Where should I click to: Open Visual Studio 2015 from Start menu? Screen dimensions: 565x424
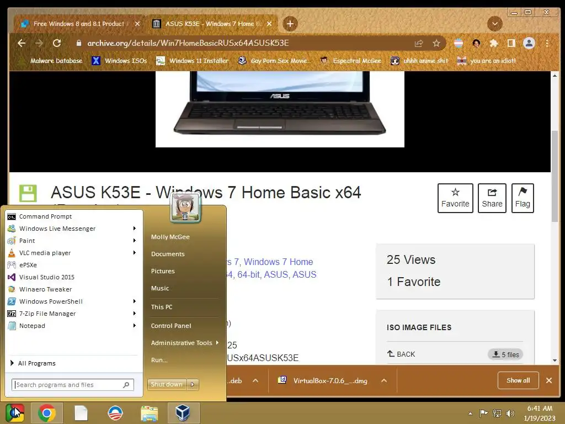coord(74,277)
